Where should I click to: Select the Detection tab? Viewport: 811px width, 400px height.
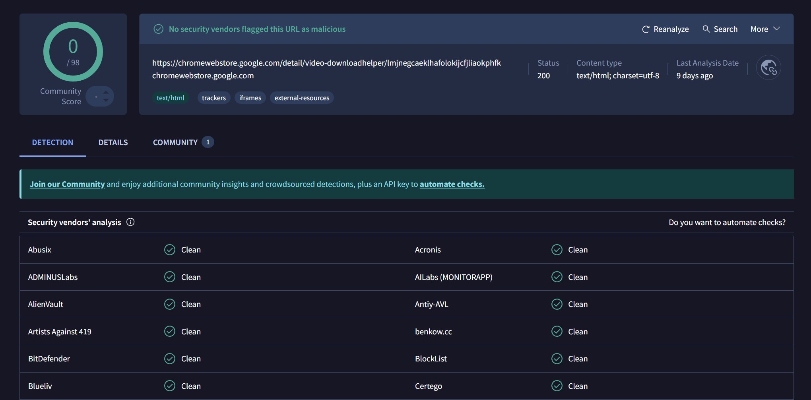pyautogui.click(x=52, y=142)
